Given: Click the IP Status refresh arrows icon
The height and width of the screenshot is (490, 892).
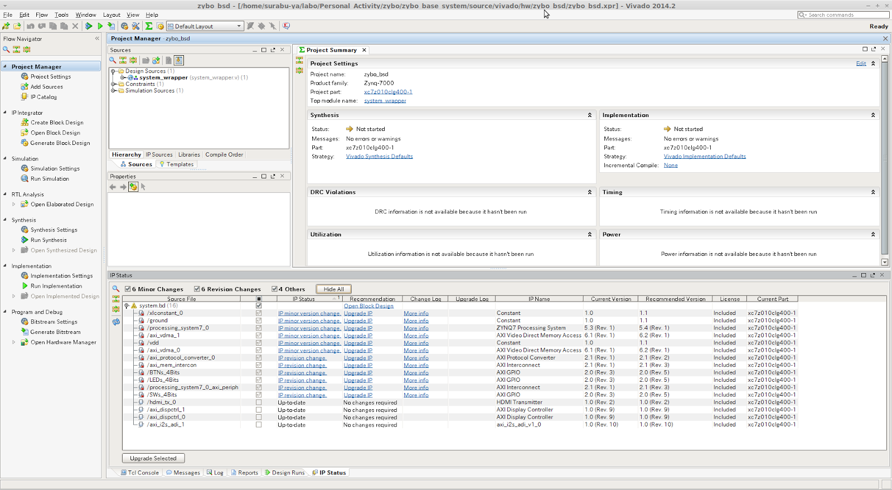Looking at the screenshot, I should pyautogui.click(x=116, y=322).
